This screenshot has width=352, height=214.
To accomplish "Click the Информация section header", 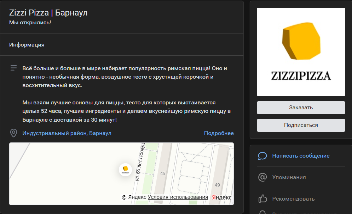I will coord(27,45).
